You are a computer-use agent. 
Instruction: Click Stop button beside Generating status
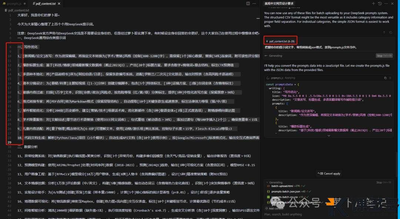(x=384, y=55)
